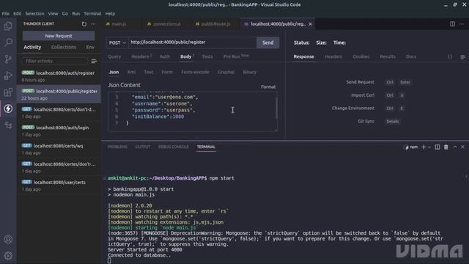The image size is (469, 264).
Task: Open localhost:8080/auth/login activity entry
Action: (x=59, y=131)
